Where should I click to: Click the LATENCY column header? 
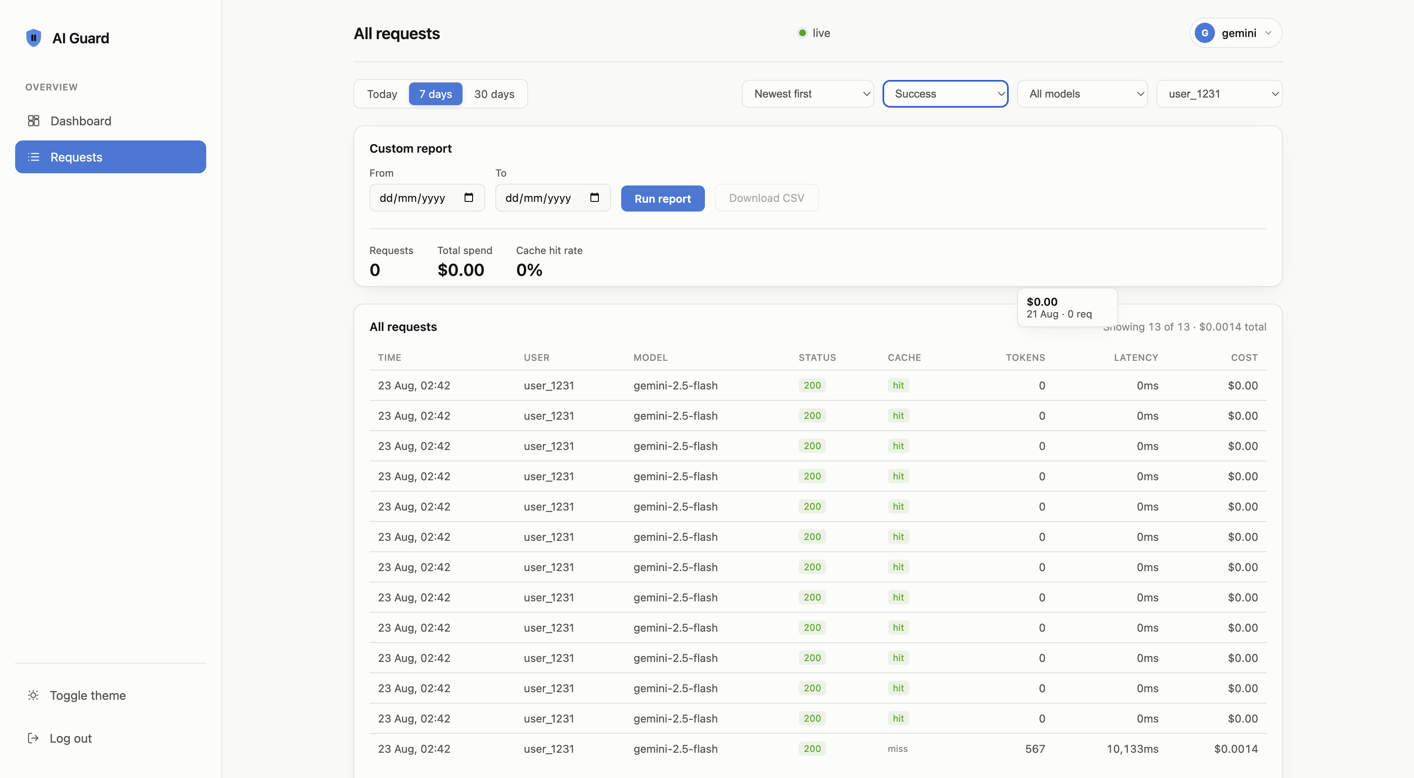[x=1136, y=357]
